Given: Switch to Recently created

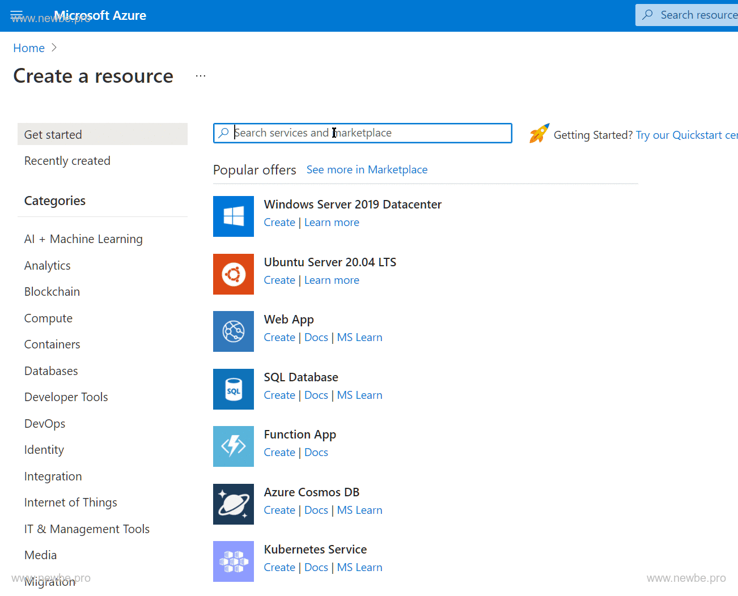Looking at the screenshot, I should pos(67,161).
